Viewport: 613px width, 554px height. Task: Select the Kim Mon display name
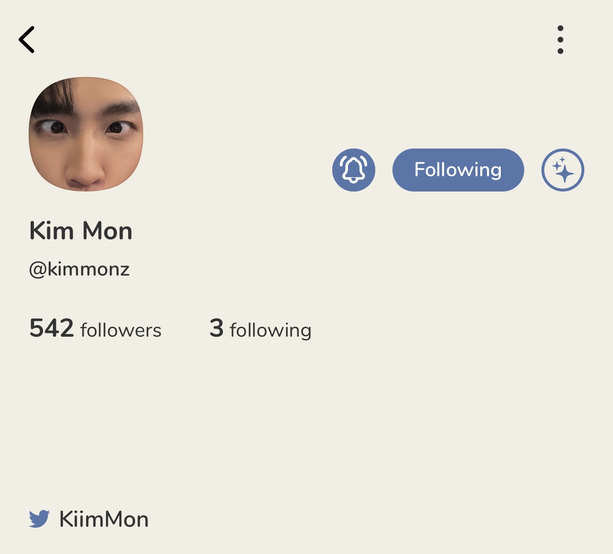(81, 231)
